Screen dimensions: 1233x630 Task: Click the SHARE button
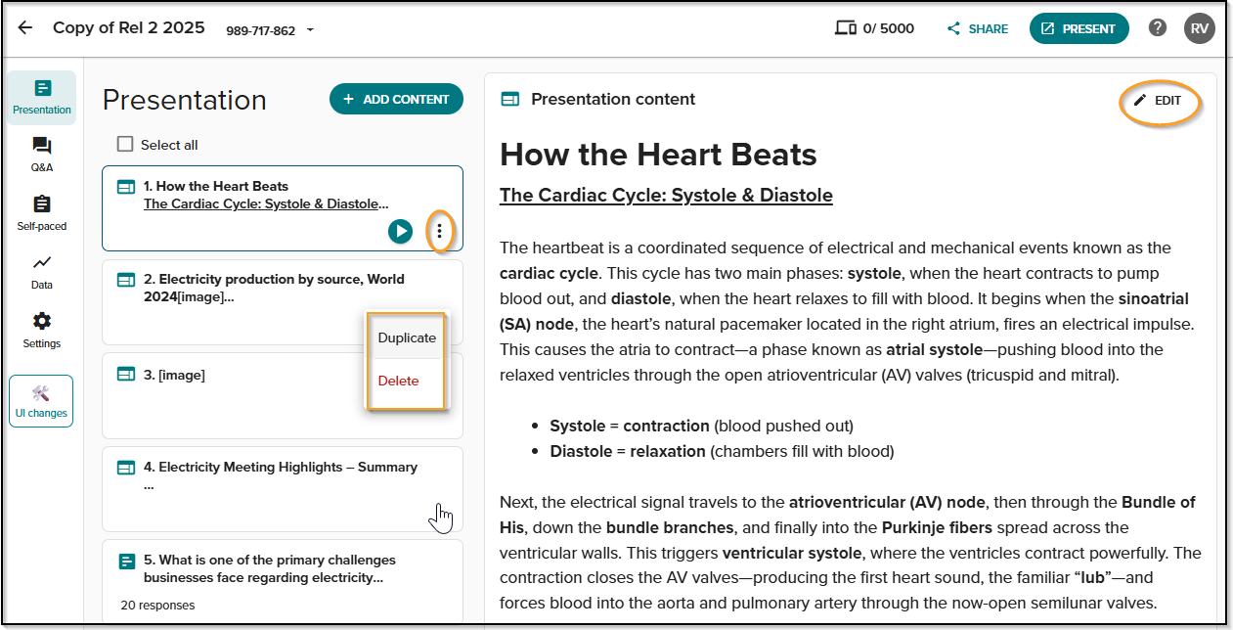(x=978, y=28)
